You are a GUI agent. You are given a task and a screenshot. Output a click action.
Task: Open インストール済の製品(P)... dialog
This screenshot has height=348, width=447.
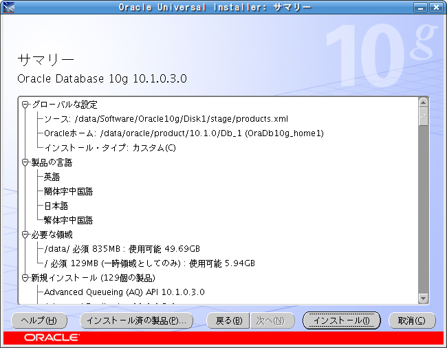coord(137,320)
